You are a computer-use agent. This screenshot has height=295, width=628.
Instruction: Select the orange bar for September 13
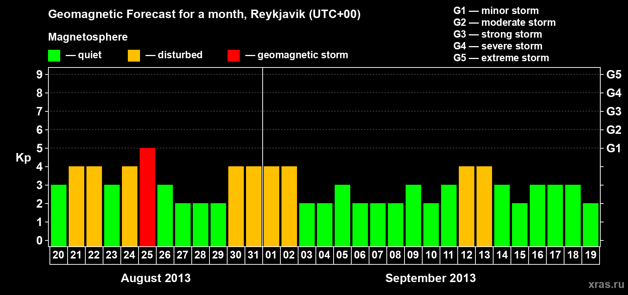[x=484, y=206]
